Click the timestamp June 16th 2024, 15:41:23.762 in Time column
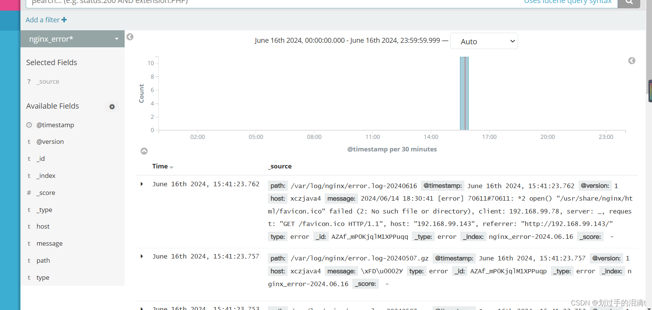 tap(206, 184)
